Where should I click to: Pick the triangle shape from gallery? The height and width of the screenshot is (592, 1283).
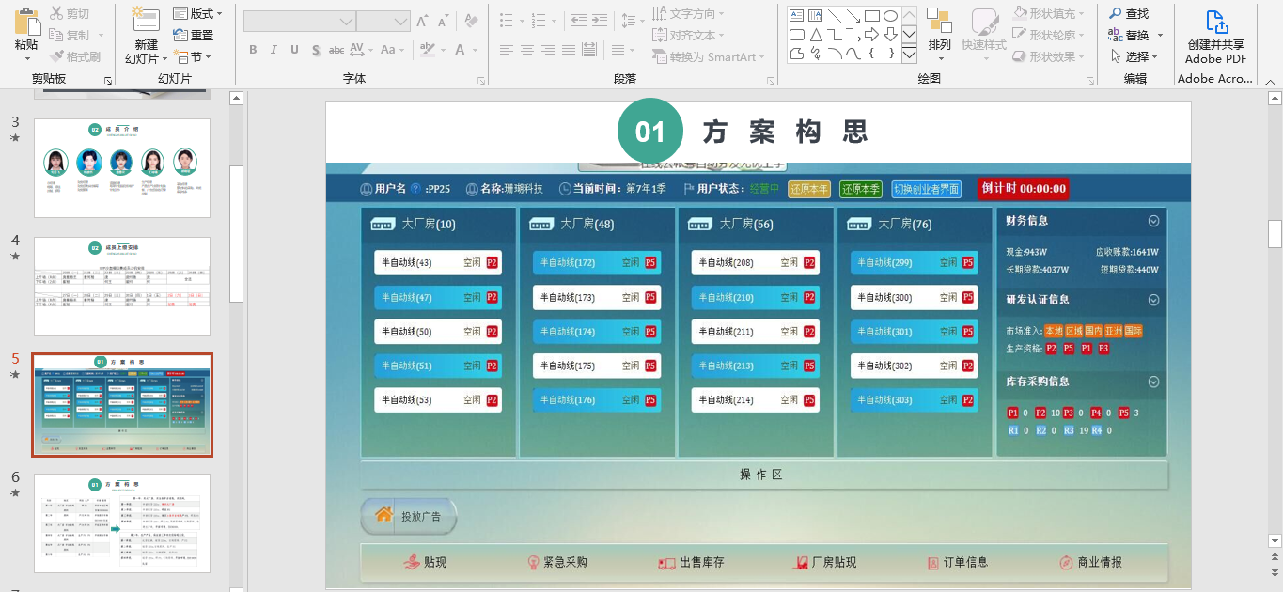(816, 35)
